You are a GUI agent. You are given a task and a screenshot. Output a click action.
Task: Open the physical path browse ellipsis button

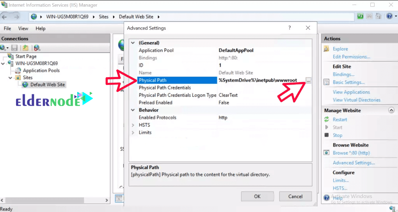pyautogui.click(x=308, y=80)
